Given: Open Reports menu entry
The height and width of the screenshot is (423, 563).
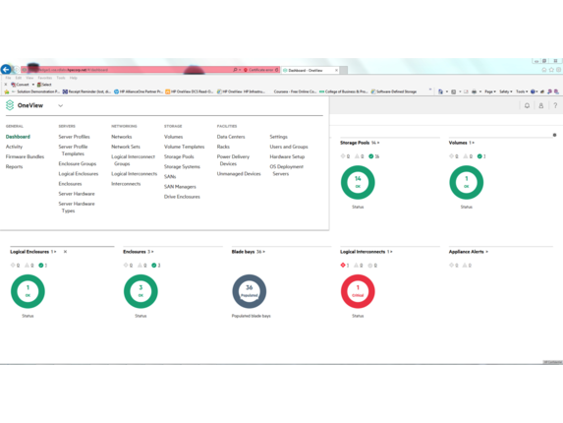Looking at the screenshot, I should [x=14, y=167].
